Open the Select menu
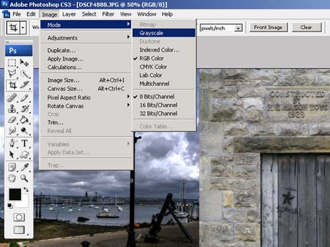The width and height of the screenshot is (330, 247). pyautogui.click(x=89, y=14)
